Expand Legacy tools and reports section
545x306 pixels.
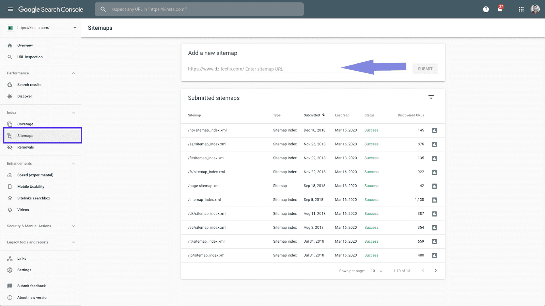tap(73, 242)
